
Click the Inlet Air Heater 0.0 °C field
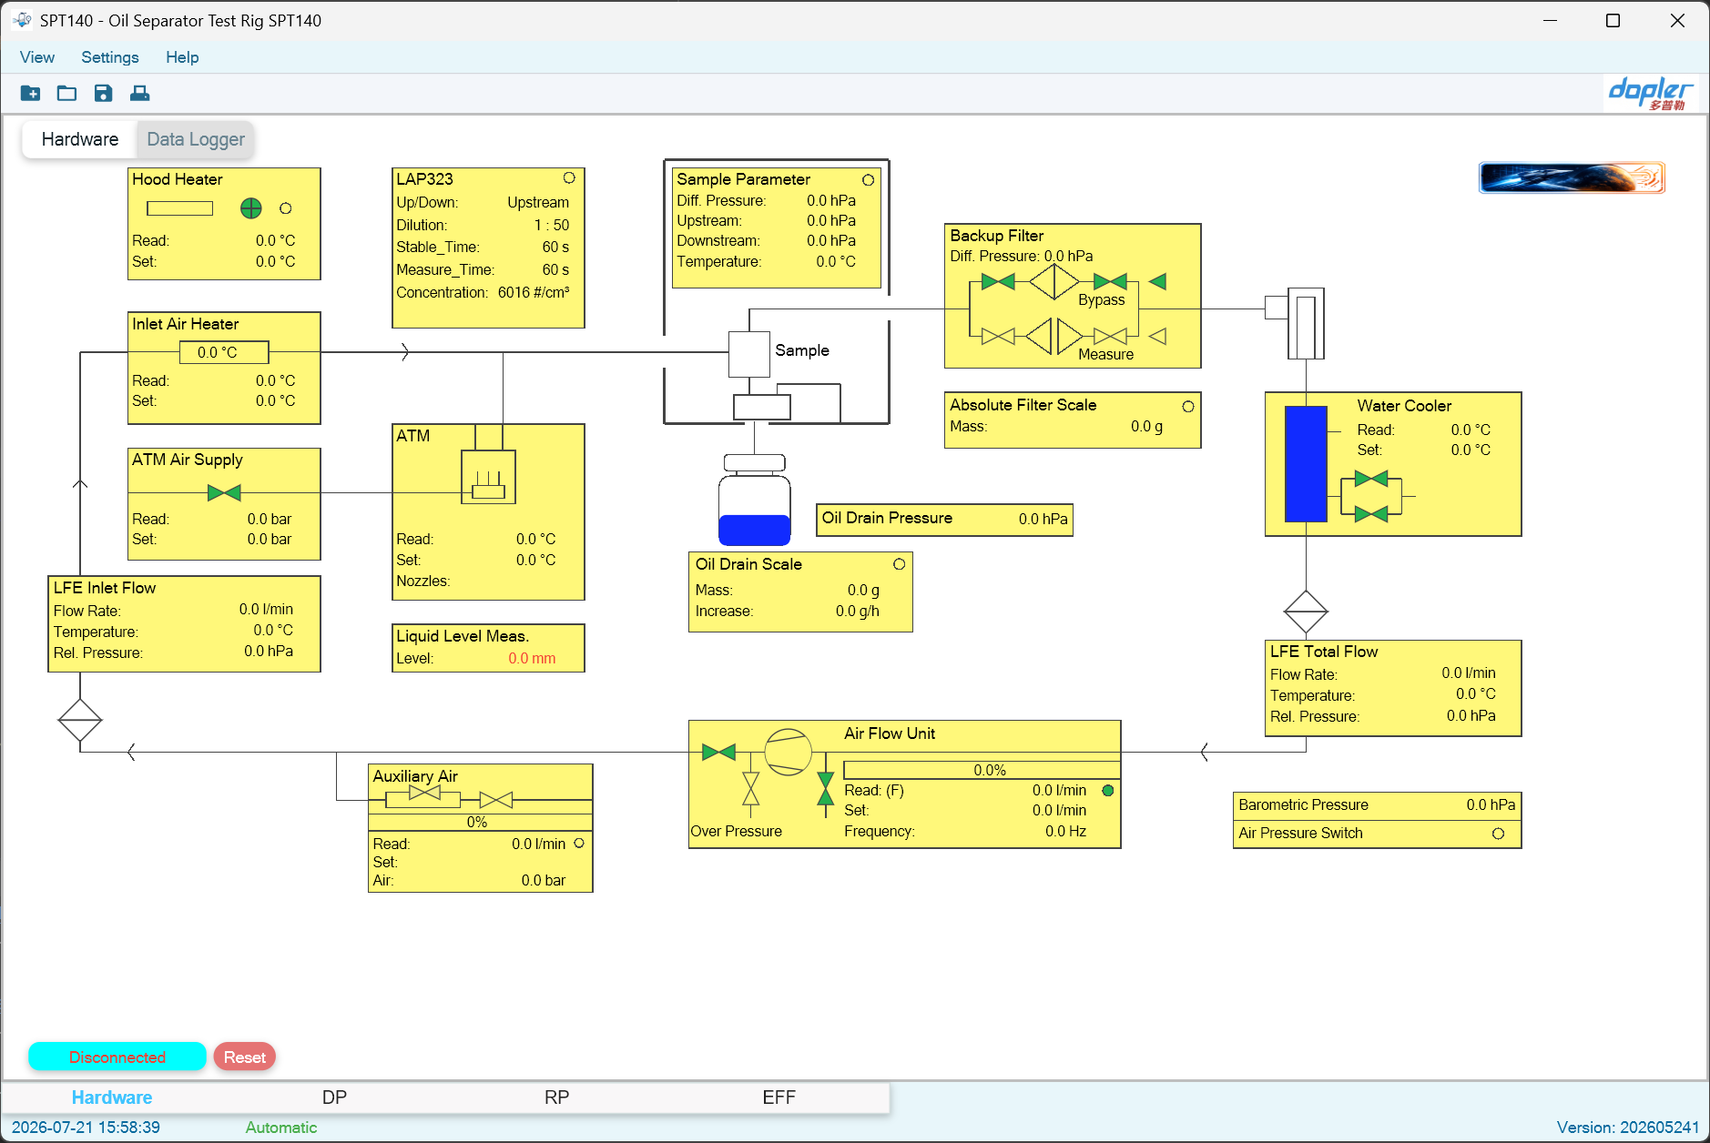(224, 352)
